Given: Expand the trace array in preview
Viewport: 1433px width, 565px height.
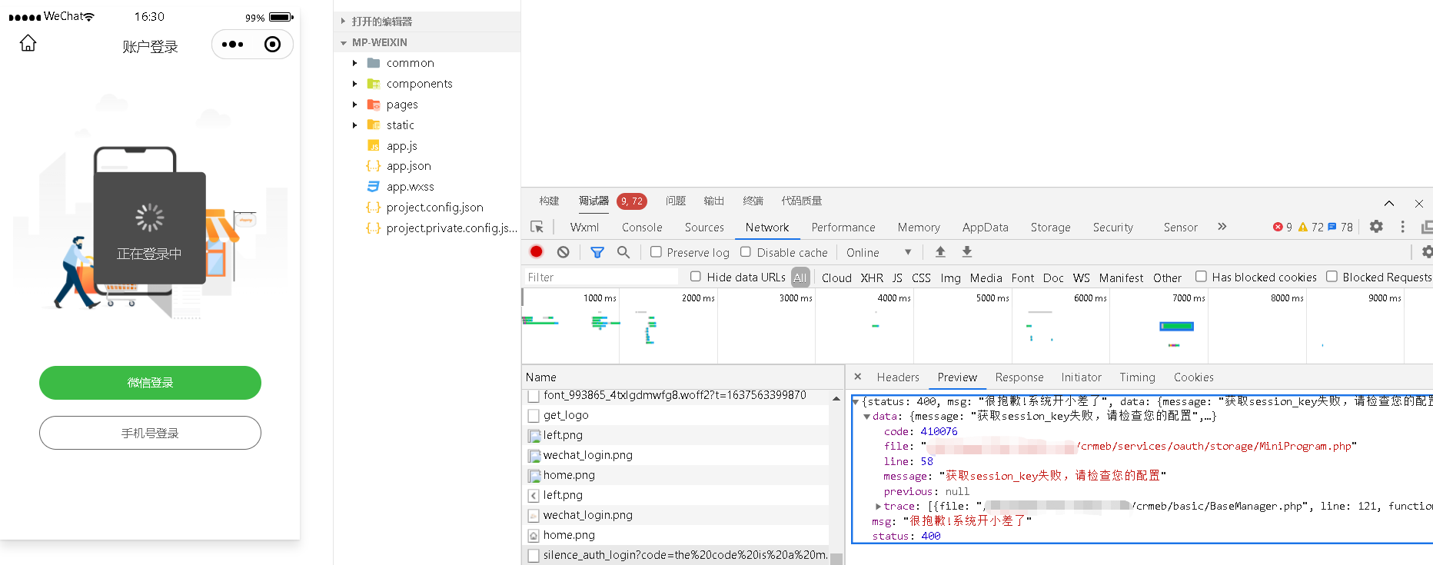Looking at the screenshot, I should coord(878,506).
